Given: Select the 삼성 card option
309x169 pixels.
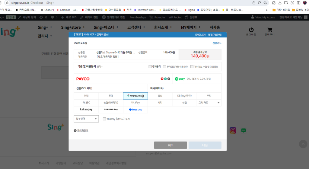Looking at the screenshot, I should pos(160,96).
